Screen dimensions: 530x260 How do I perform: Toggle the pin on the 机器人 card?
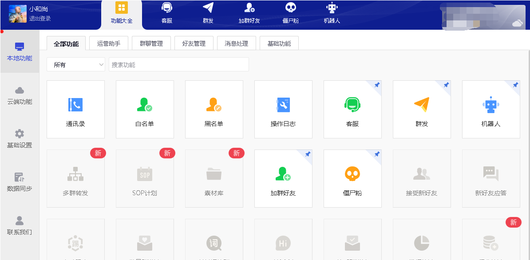(x=515, y=85)
